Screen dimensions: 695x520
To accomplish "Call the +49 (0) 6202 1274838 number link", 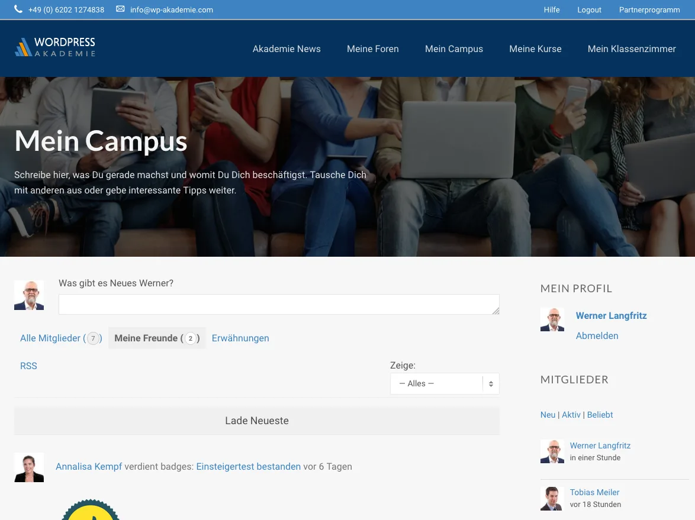I will [66, 9].
